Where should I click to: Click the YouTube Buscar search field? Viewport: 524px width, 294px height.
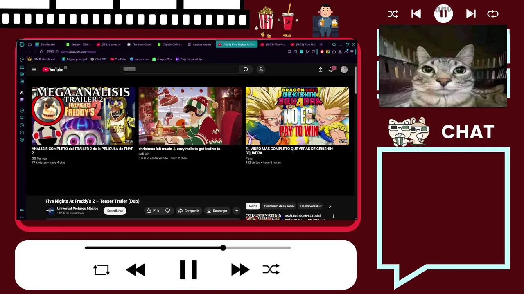pyautogui.click(x=180, y=69)
